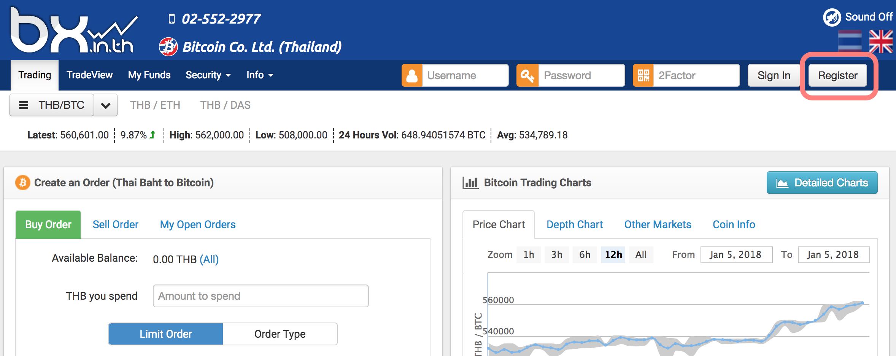
Task: Click the phone number 02-552-2977
Action: click(x=221, y=19)
